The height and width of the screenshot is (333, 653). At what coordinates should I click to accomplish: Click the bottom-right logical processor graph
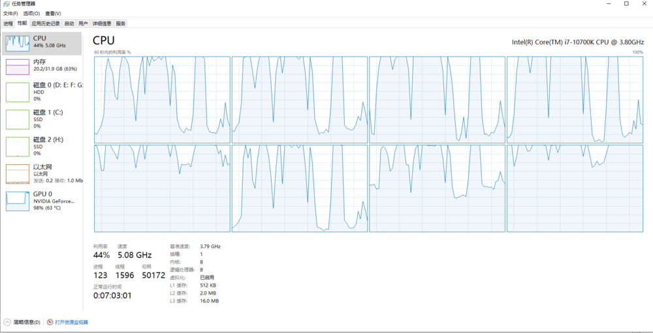point(575,188)
